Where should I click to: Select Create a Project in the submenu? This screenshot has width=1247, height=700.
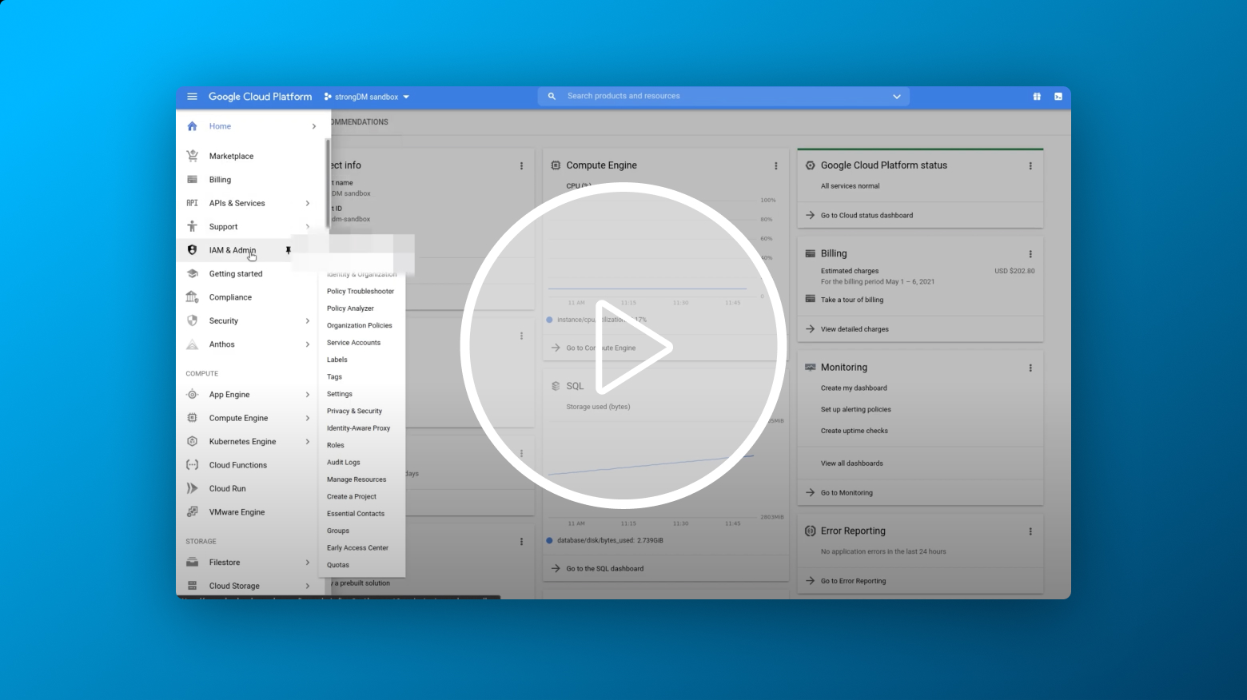coord(352,497)
